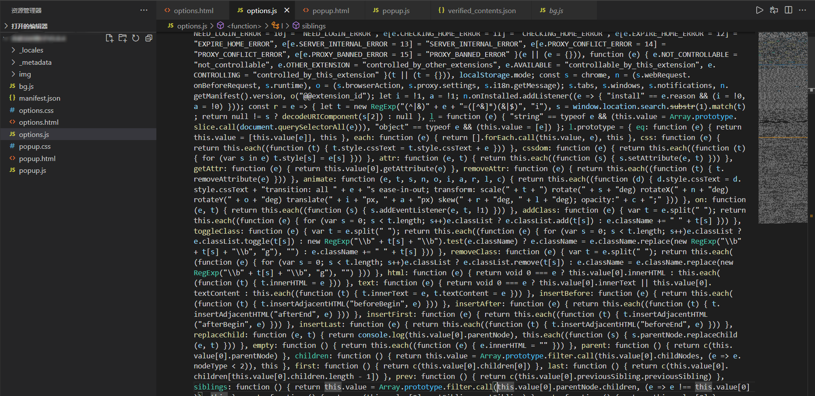
Task: Click 'toggleClass: function' in the code
Action: click(x=238, y=231)
